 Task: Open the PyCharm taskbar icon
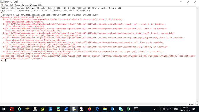coord(58,109)
